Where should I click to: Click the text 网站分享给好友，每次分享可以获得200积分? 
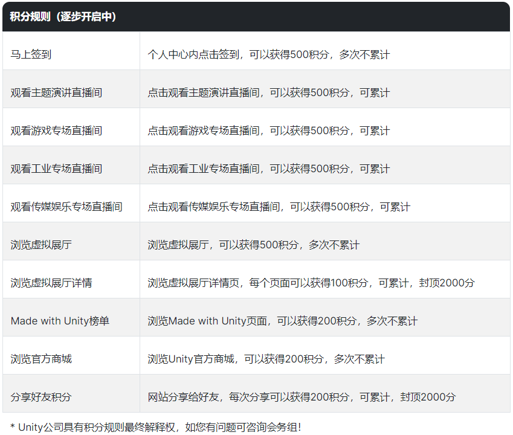point(248,397)
